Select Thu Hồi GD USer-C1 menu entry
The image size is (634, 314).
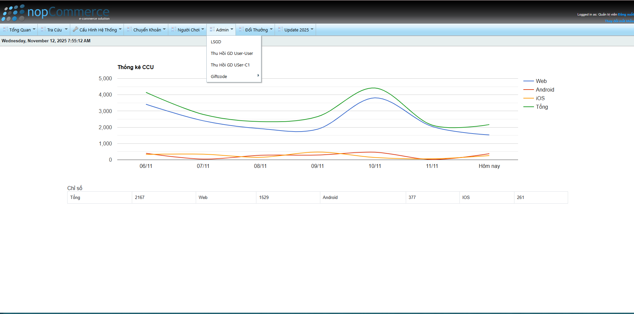tap(230, 65)
